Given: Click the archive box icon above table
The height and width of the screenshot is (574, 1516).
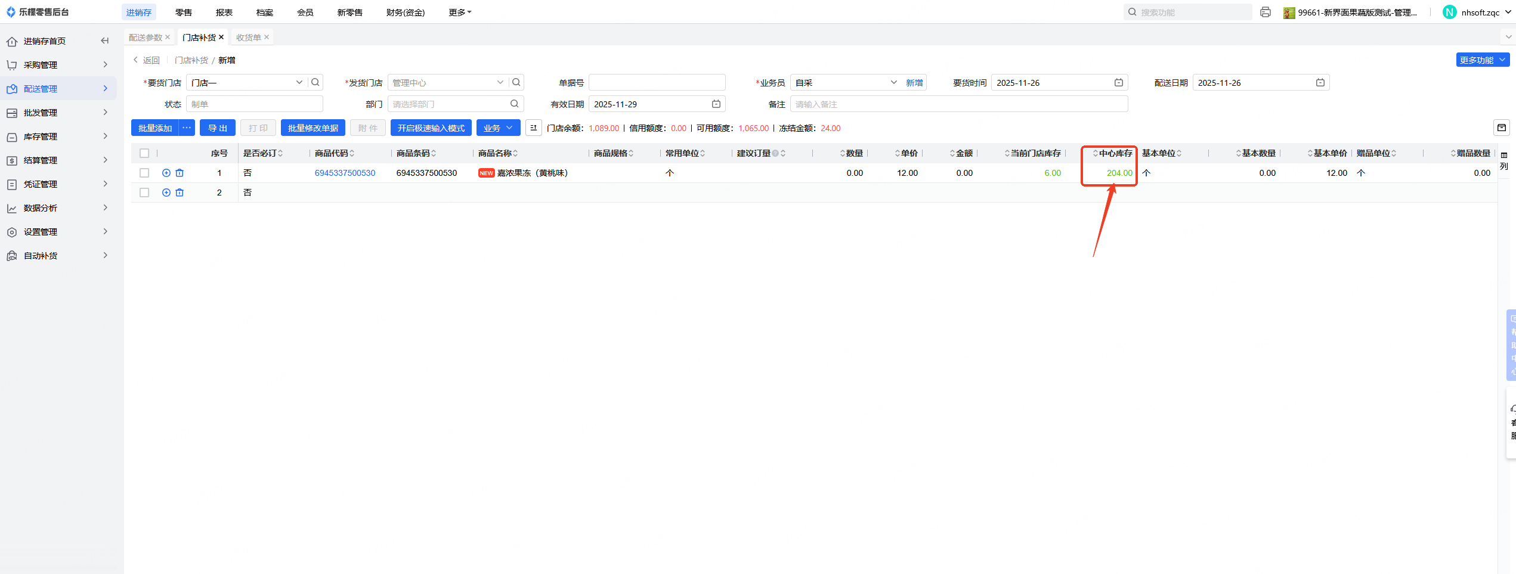Looking at the screenshot, I should tap(1502, 128).
